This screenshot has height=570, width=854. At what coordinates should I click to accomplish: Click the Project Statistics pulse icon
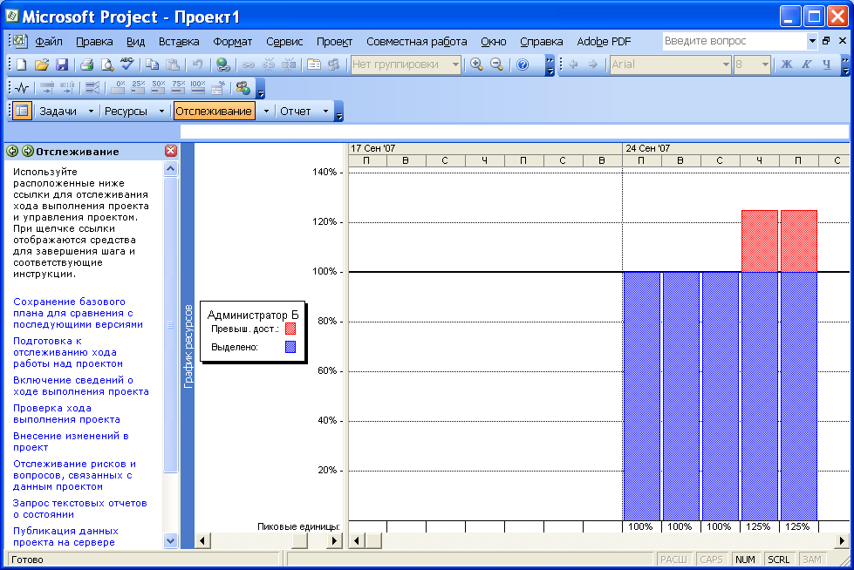pyautogui.click(x=22, y=88)
